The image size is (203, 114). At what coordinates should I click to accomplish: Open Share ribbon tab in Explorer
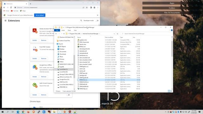(69, 30)
